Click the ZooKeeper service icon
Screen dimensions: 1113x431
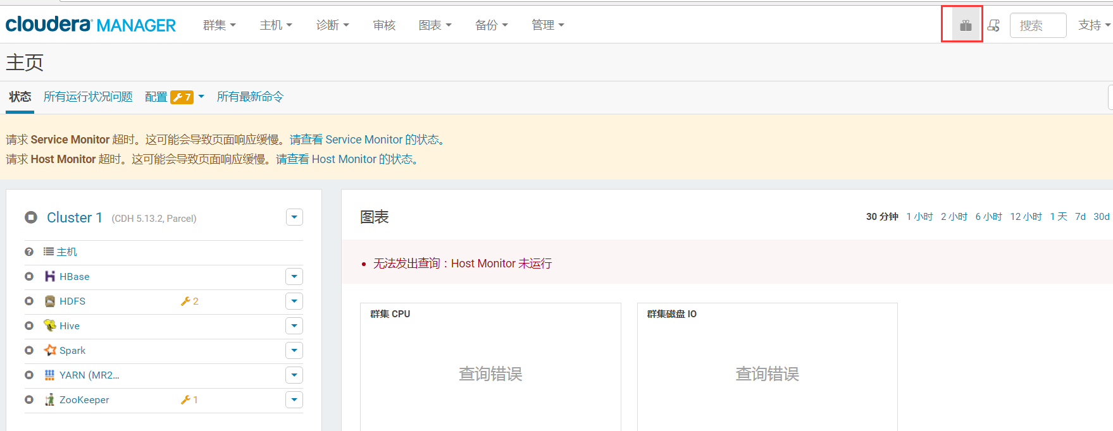click(50, 399)
